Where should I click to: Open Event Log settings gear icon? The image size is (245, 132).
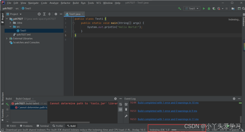pos(234,99)
